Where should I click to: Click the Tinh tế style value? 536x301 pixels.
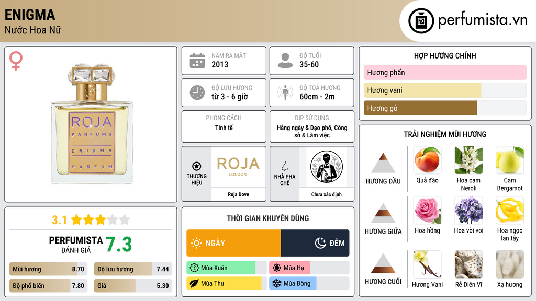(224, 128)
